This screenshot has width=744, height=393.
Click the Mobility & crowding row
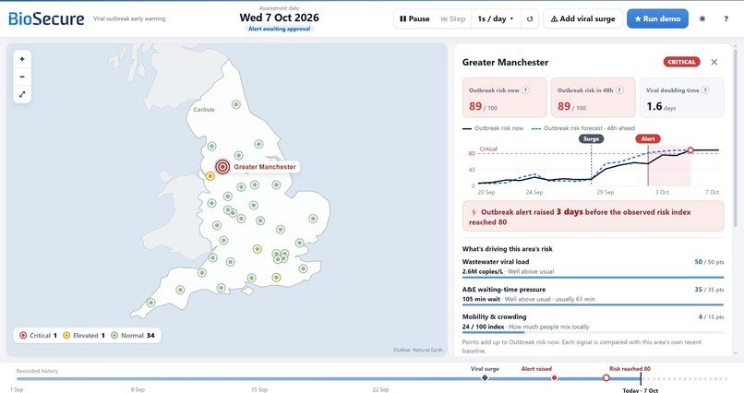coord(594,323)
